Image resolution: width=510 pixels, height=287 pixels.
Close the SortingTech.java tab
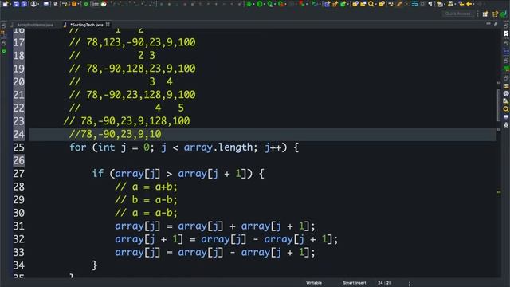[x=108, y=25]
